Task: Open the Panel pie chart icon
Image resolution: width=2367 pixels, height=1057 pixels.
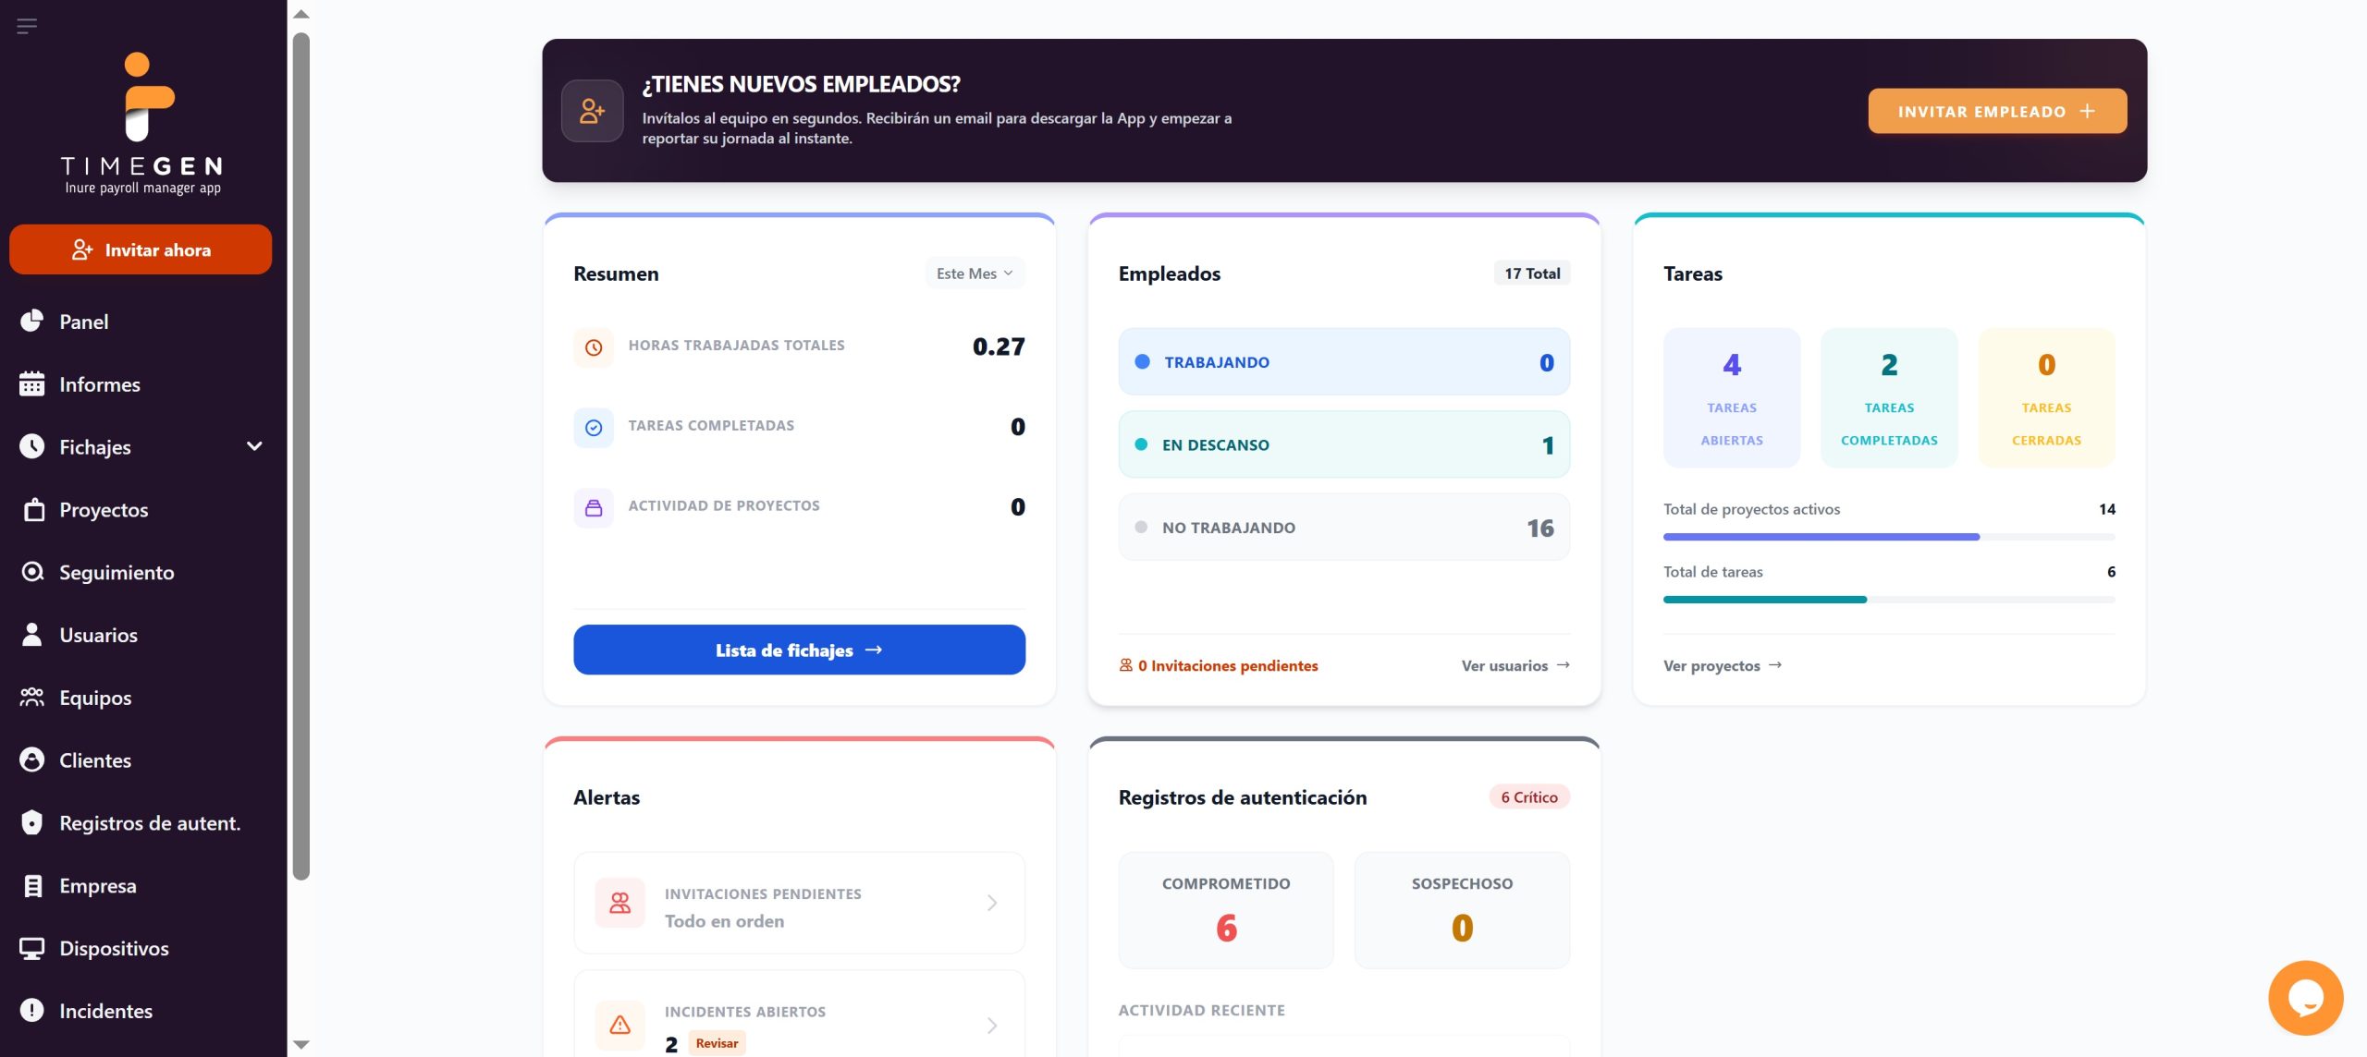Action: [32, 321]
